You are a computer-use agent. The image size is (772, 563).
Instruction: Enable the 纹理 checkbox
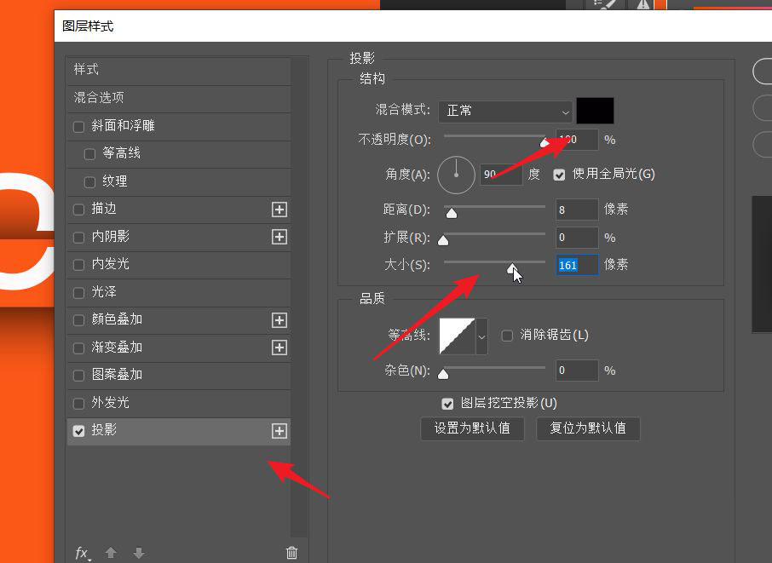89,182
